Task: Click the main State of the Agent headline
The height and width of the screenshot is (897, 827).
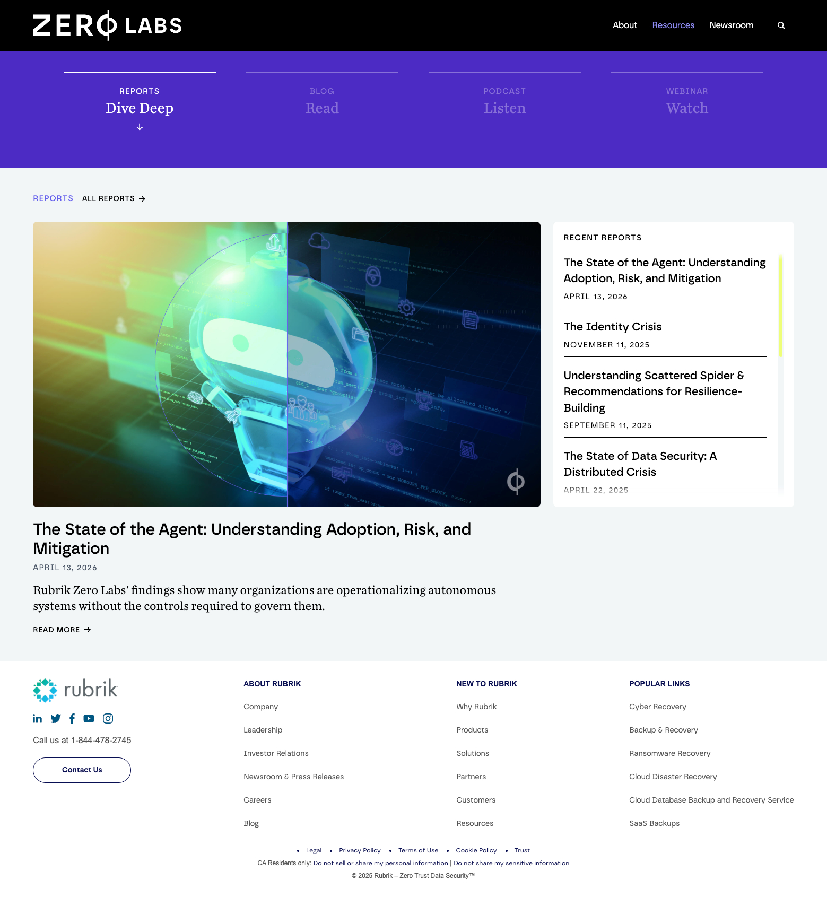Action: pos(252,538)
